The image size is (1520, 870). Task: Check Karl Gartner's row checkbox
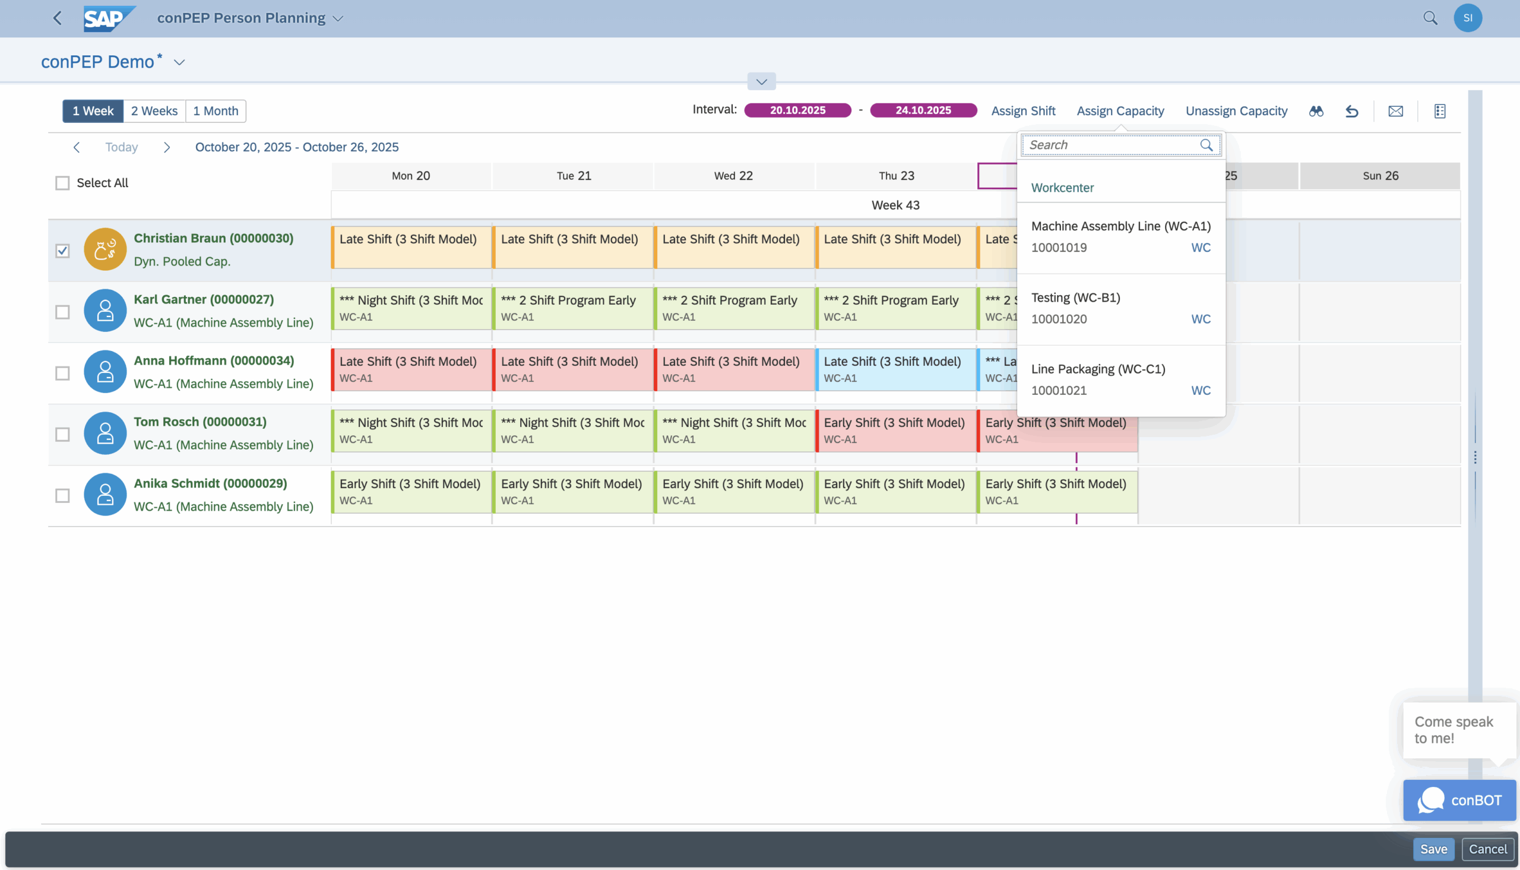click(x=62, y=312)
